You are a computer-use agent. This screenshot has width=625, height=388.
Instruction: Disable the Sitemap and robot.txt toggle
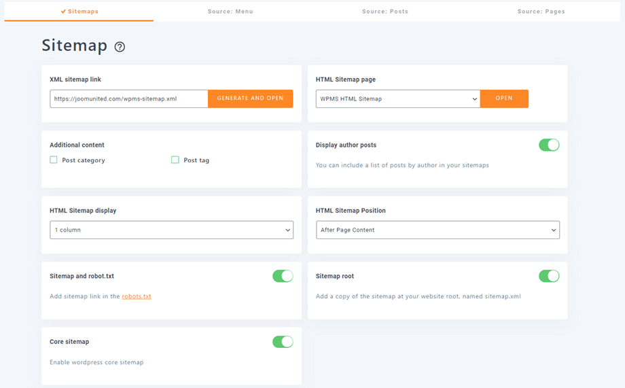[283, 276]
